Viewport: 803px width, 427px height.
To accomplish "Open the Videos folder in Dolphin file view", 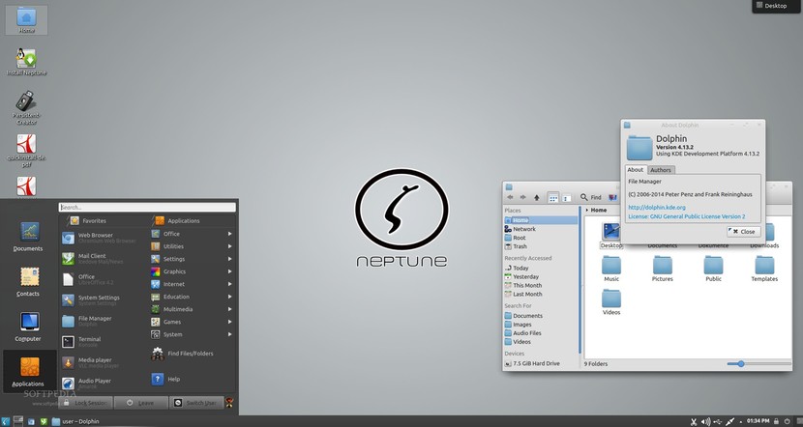I will click(x=610, y=302).
